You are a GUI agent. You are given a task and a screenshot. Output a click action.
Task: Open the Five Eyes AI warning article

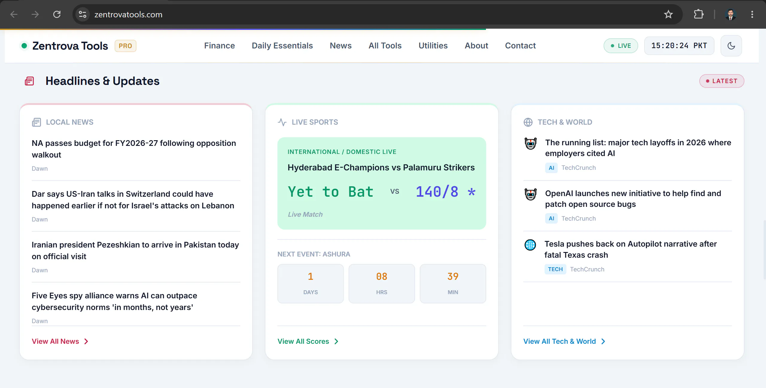click(x=114, y=301)
